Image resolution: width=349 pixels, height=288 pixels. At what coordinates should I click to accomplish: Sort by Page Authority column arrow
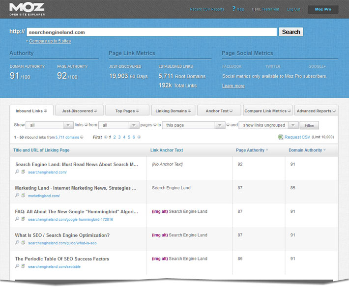267,150
